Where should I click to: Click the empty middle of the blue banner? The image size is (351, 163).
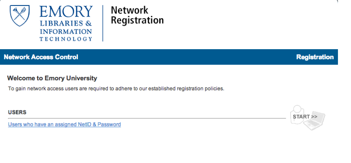pyautogui.click(x=187, y=57)
